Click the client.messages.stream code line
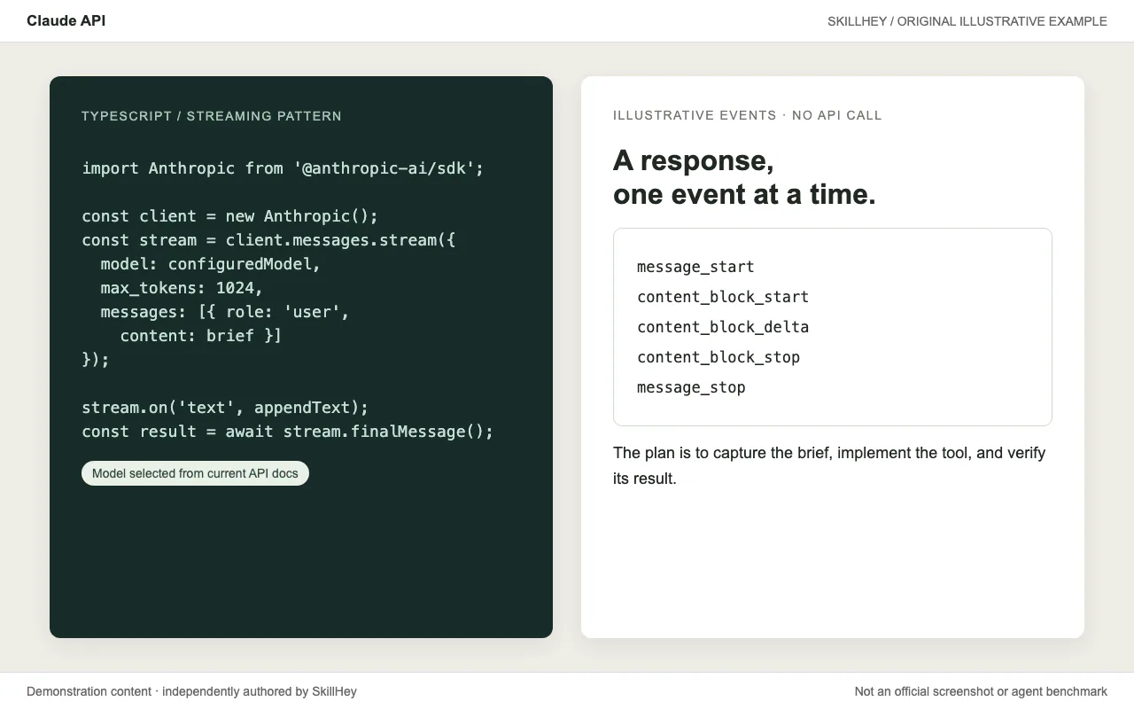The height and width of the screenshot is (709, 1134). pos(268,240)
